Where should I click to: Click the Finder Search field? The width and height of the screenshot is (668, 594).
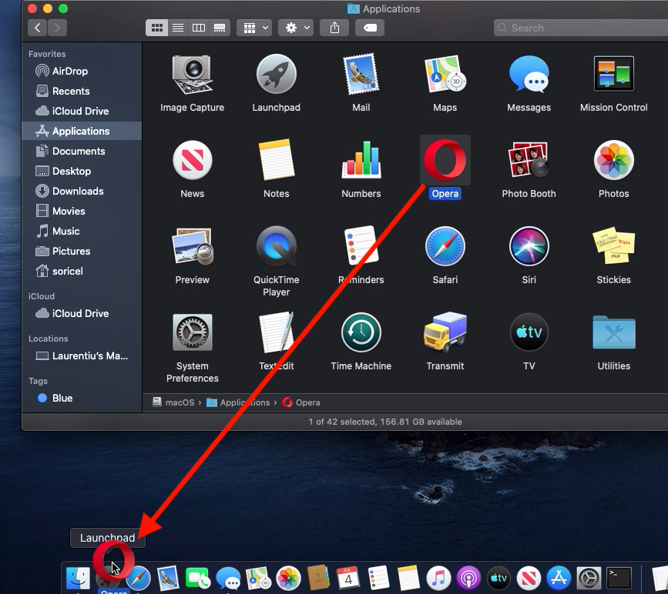click(x=578, y=28)
